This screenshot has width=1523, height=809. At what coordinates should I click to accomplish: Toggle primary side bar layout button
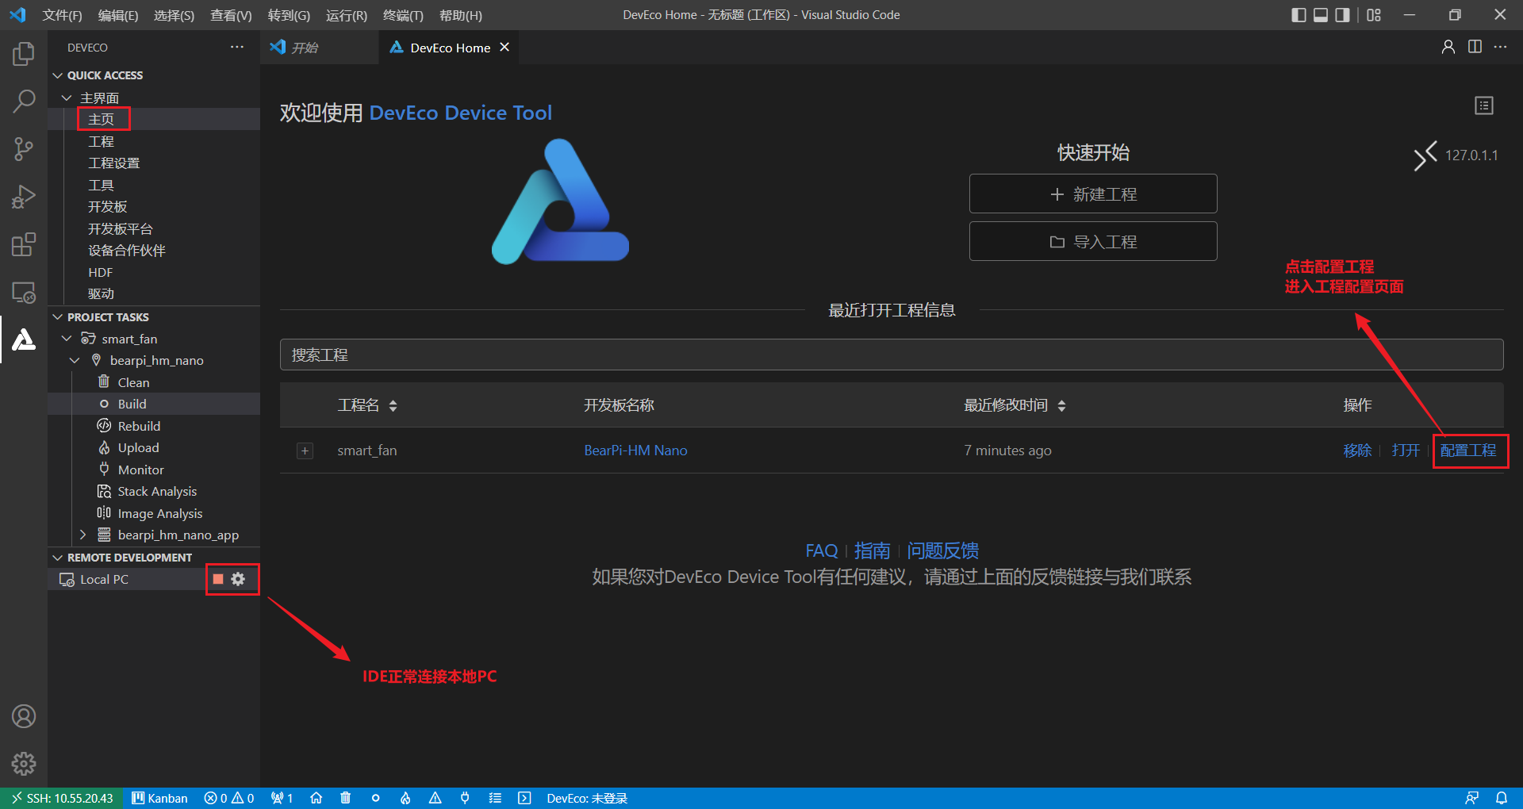[x=1299, y=15]
